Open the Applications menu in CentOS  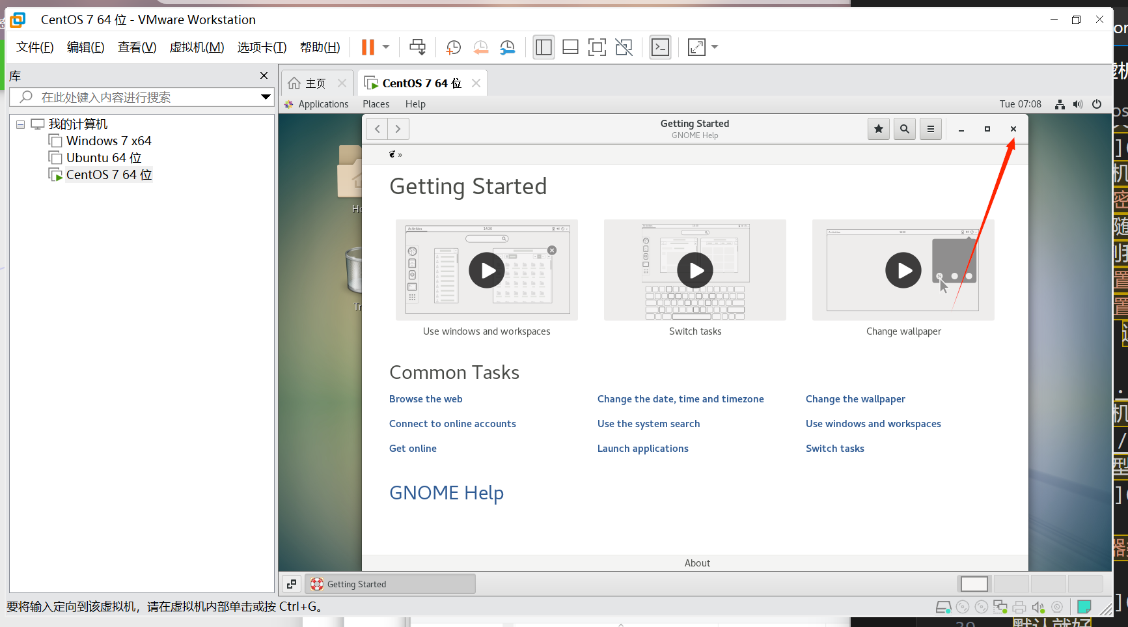(x=323, y=104)
